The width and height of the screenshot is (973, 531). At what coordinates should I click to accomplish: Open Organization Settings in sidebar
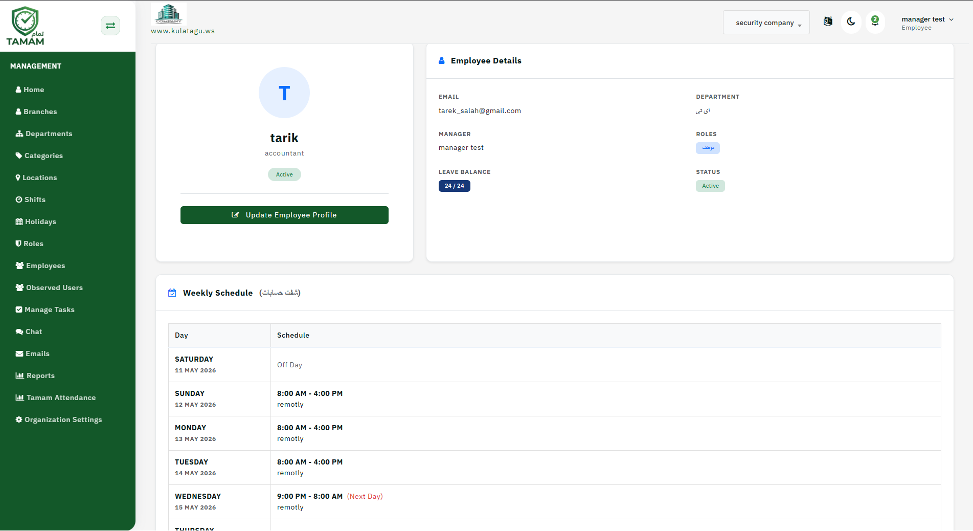coord(63,419)
